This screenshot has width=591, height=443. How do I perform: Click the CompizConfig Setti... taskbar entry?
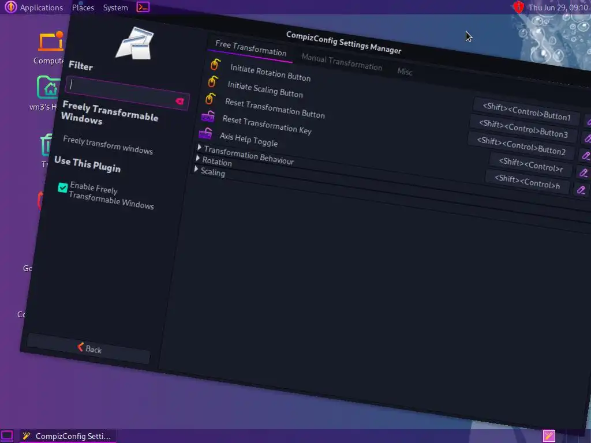(68, 436)
